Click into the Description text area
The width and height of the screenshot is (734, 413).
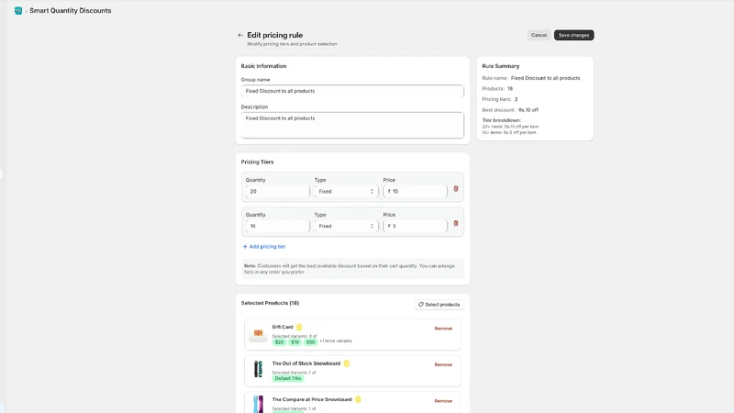point(352,125)
